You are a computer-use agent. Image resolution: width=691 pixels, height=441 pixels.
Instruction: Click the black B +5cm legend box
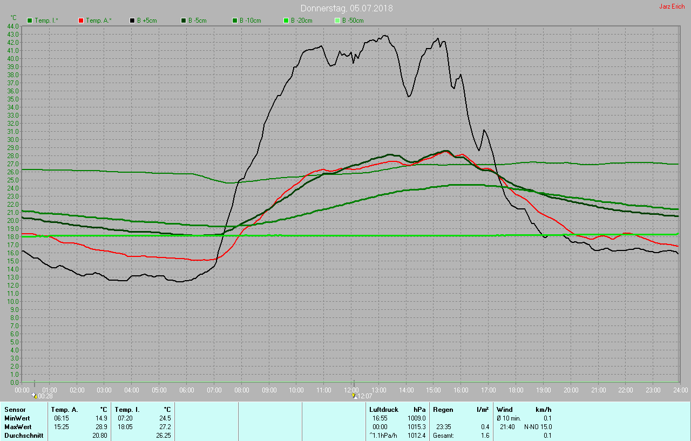[x=132, y=21]
